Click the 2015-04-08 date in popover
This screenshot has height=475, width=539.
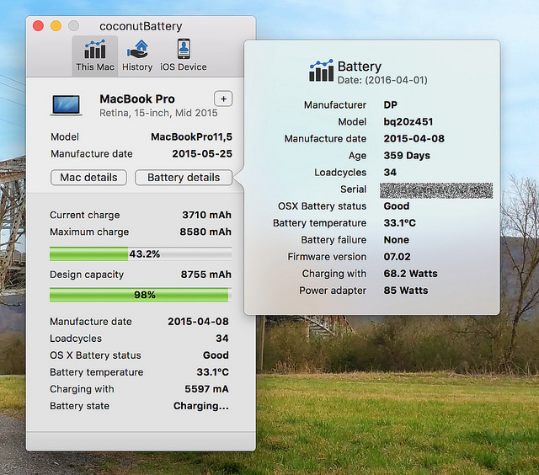click(x=414, y=138)
